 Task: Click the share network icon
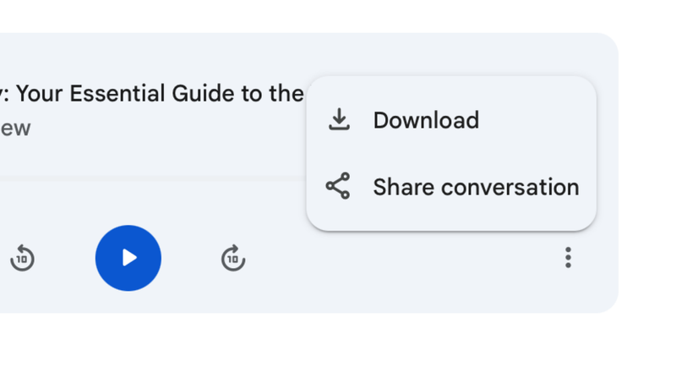tap(338, 187)
